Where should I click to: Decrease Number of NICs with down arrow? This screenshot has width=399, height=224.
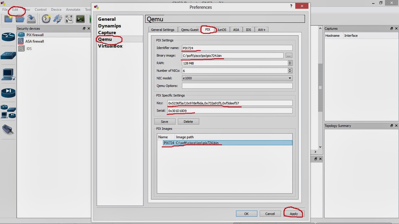tap(290, 72)
